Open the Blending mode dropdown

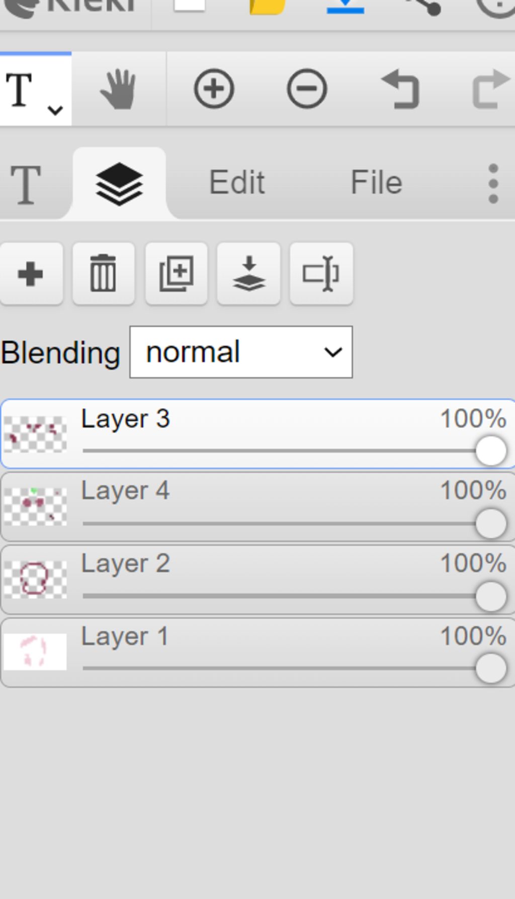(241, 352)
